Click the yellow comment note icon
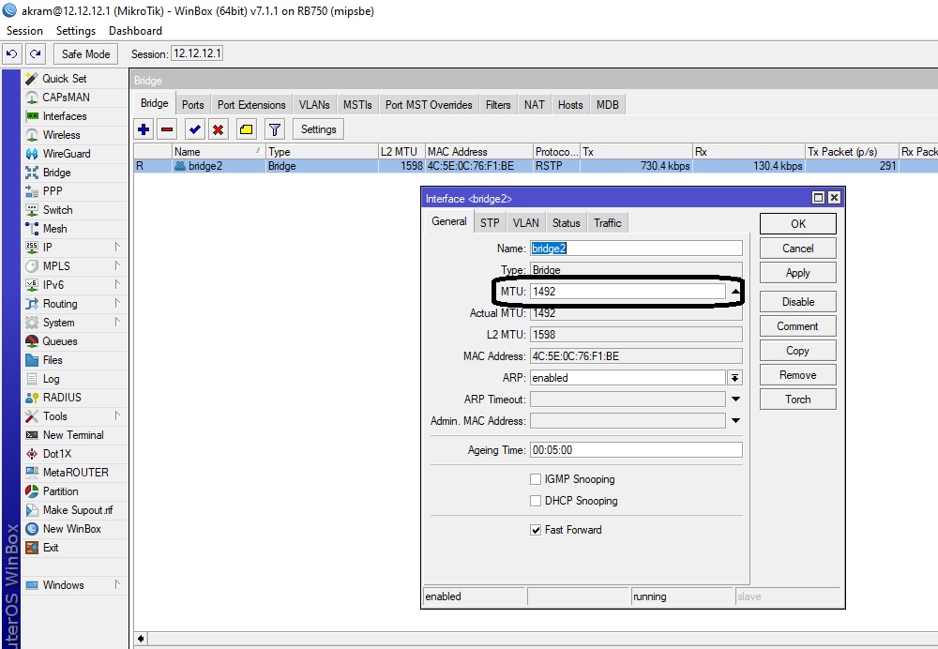 [246, 129]
